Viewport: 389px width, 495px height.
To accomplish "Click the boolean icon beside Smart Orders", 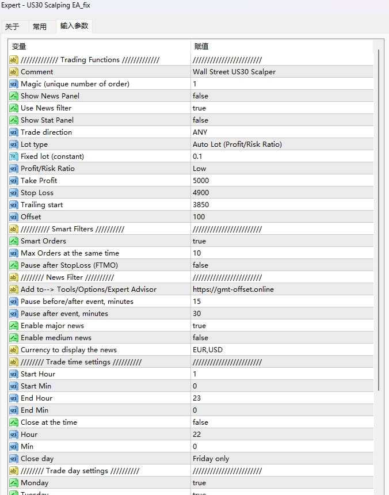I will (x=14, y=241).
